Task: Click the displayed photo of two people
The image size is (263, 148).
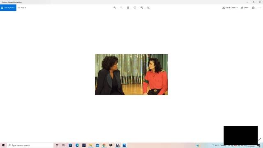Action: click(x=131, y=74)
